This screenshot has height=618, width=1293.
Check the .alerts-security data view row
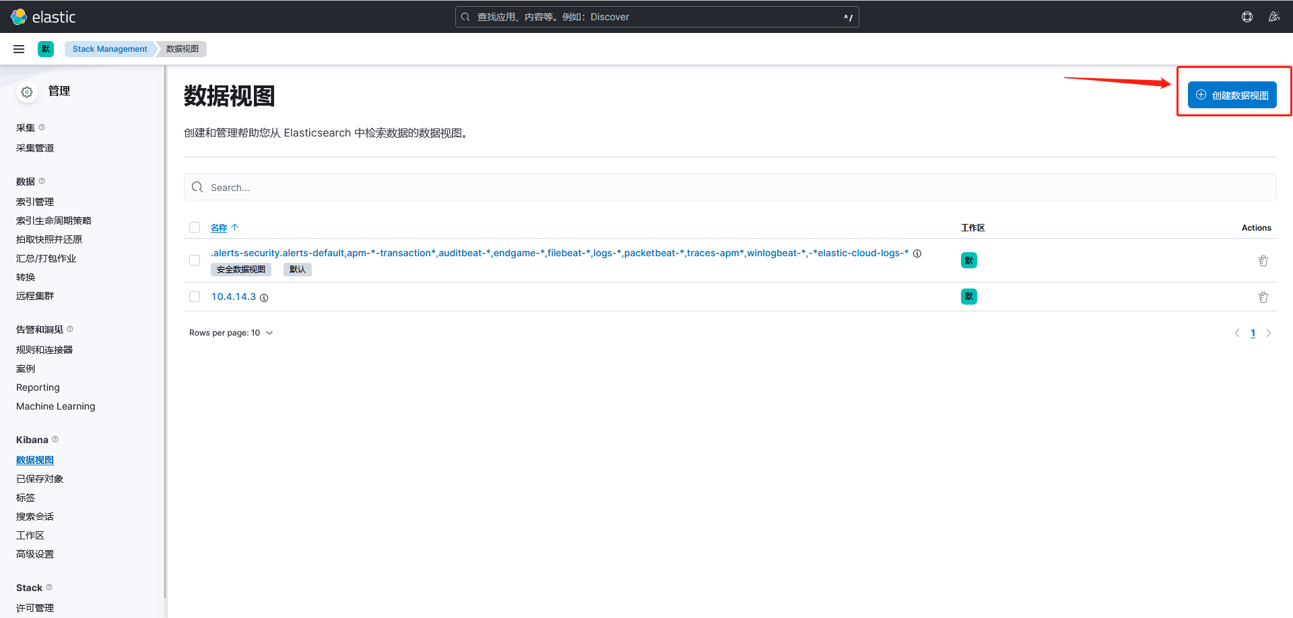195,260
